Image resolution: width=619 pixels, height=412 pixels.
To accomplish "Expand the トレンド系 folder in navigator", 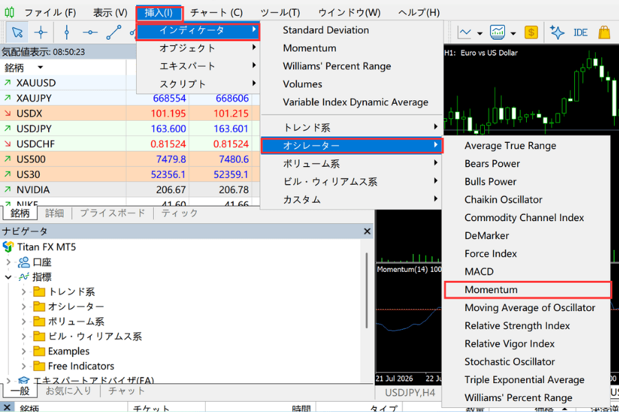I will click(x=23, y=292).
